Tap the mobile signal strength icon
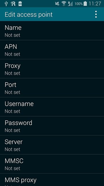 pyautogui.click(x=70, y=4)
